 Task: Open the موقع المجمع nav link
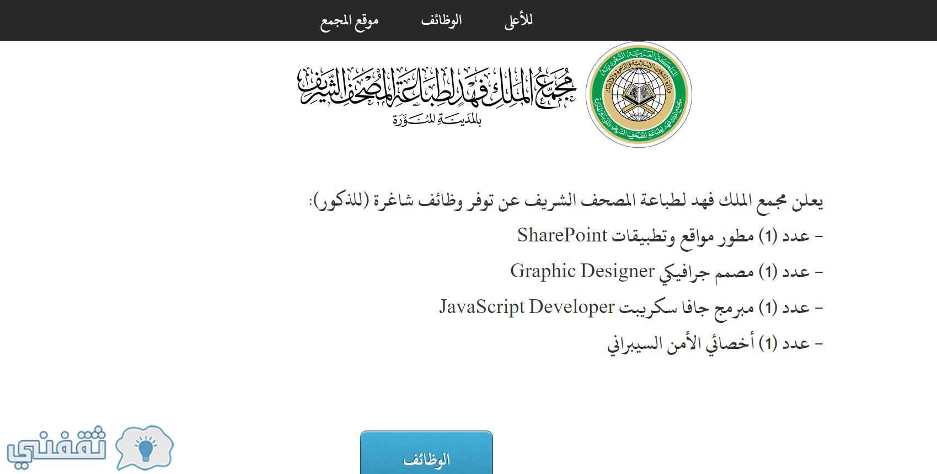click(350, 21)
